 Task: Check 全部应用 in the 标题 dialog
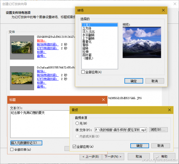tap(12, 149)
